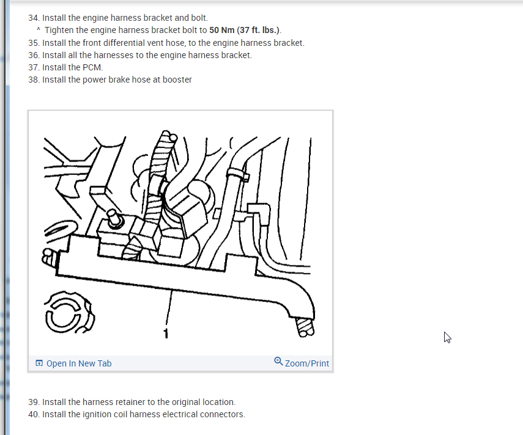The width and height of the screenshot is (523, 435).
Task: Click step 35 about front differential vent hose
Action: pos(166,43)
